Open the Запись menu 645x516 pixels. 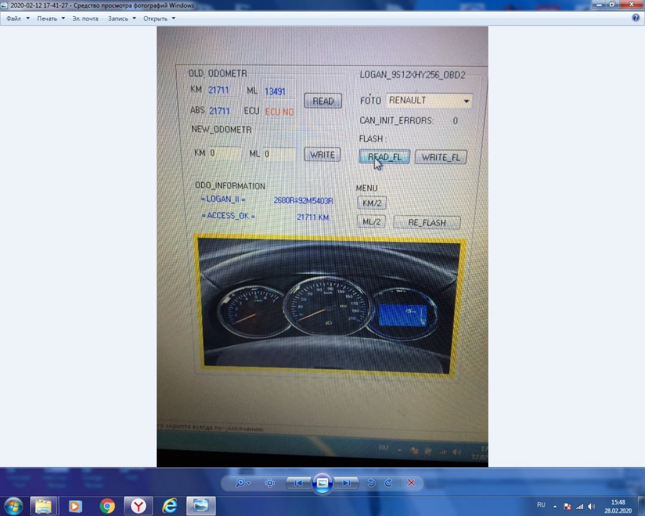pos(122,18)
